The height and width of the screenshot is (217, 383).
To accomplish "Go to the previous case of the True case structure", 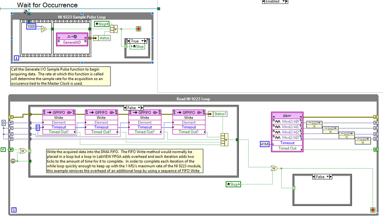I will coord(129,41).
